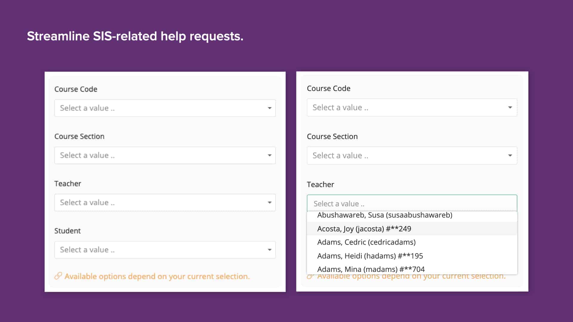Open the Student dropdown in the left form
This screenshot has width=573, height=322.
pos(164,250)
